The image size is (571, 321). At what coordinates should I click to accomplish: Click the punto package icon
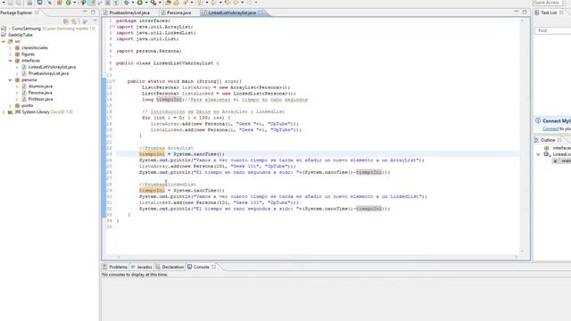click(17, 105)
